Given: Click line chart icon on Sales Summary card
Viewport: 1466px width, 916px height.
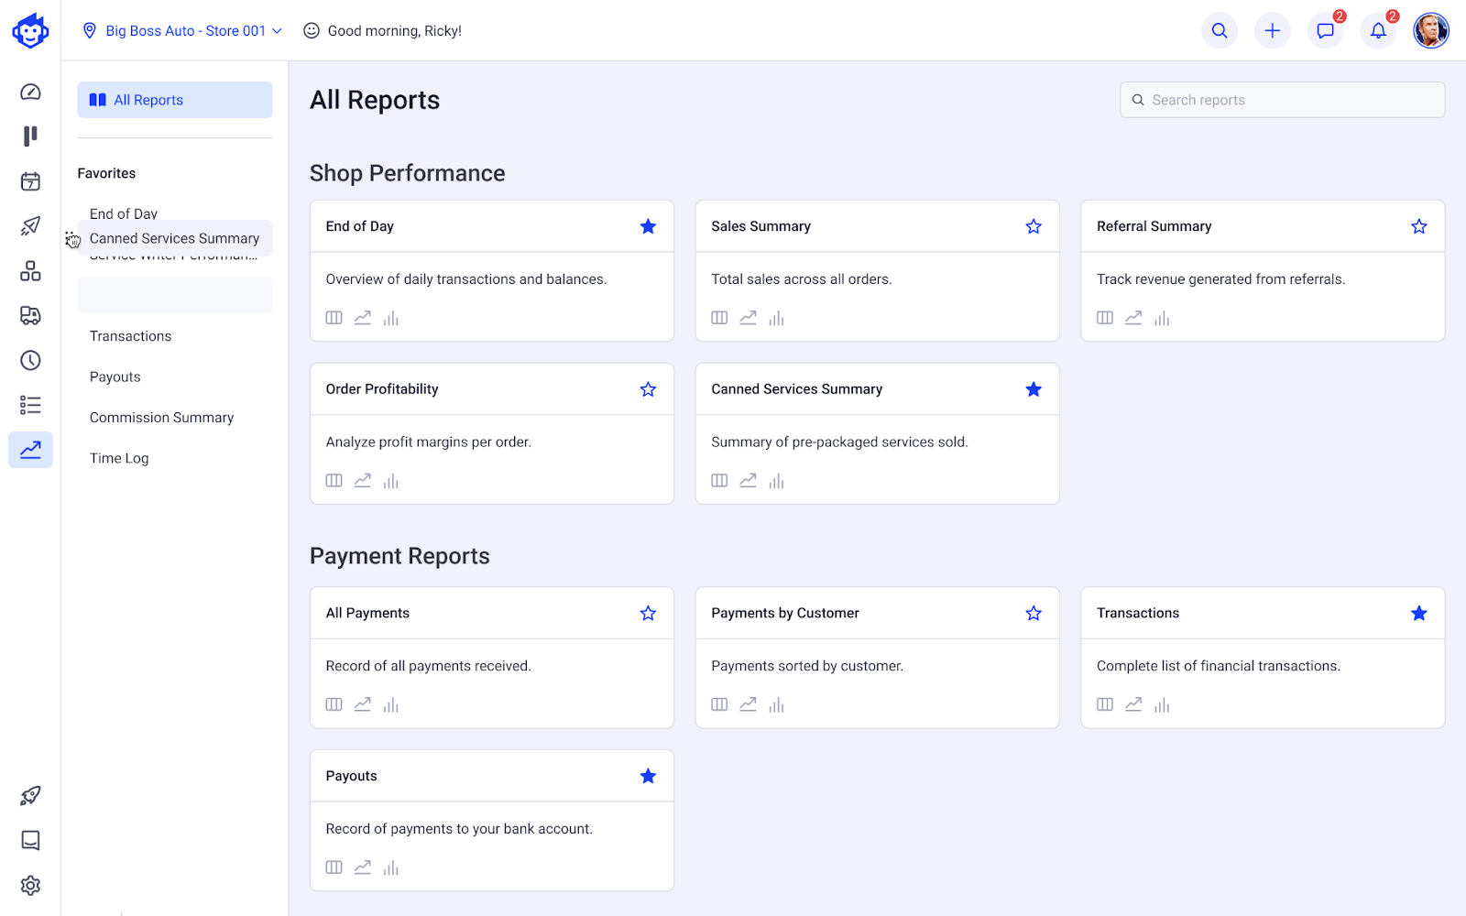Looking at the screenshot, I should 749,318.
